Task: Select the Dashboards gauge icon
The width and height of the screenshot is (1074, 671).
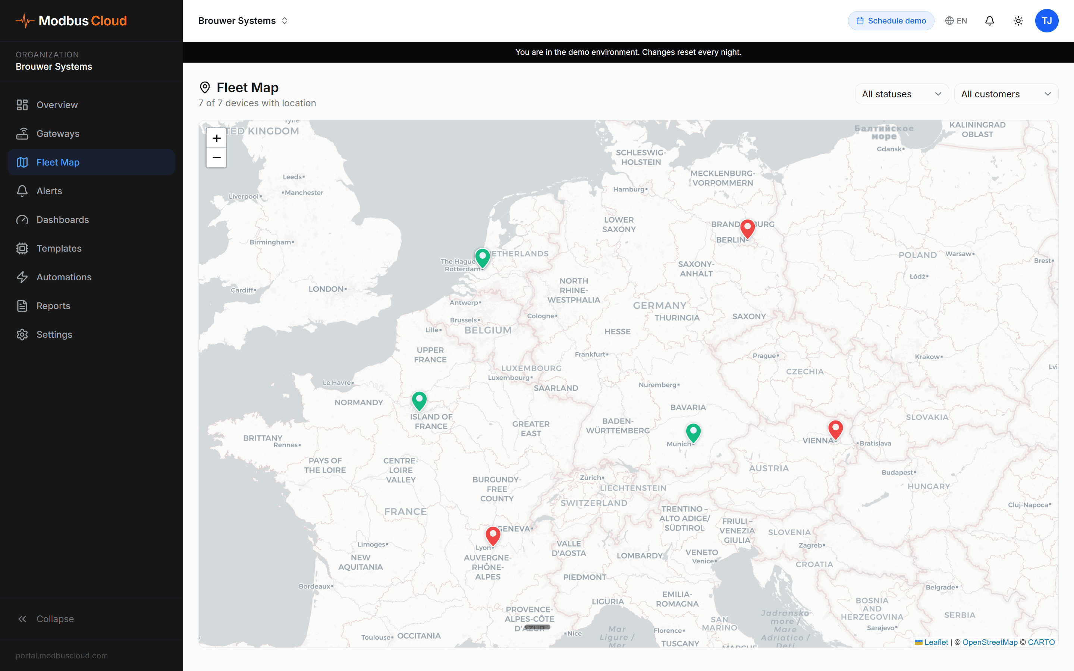Action: (x=22, y=219)
